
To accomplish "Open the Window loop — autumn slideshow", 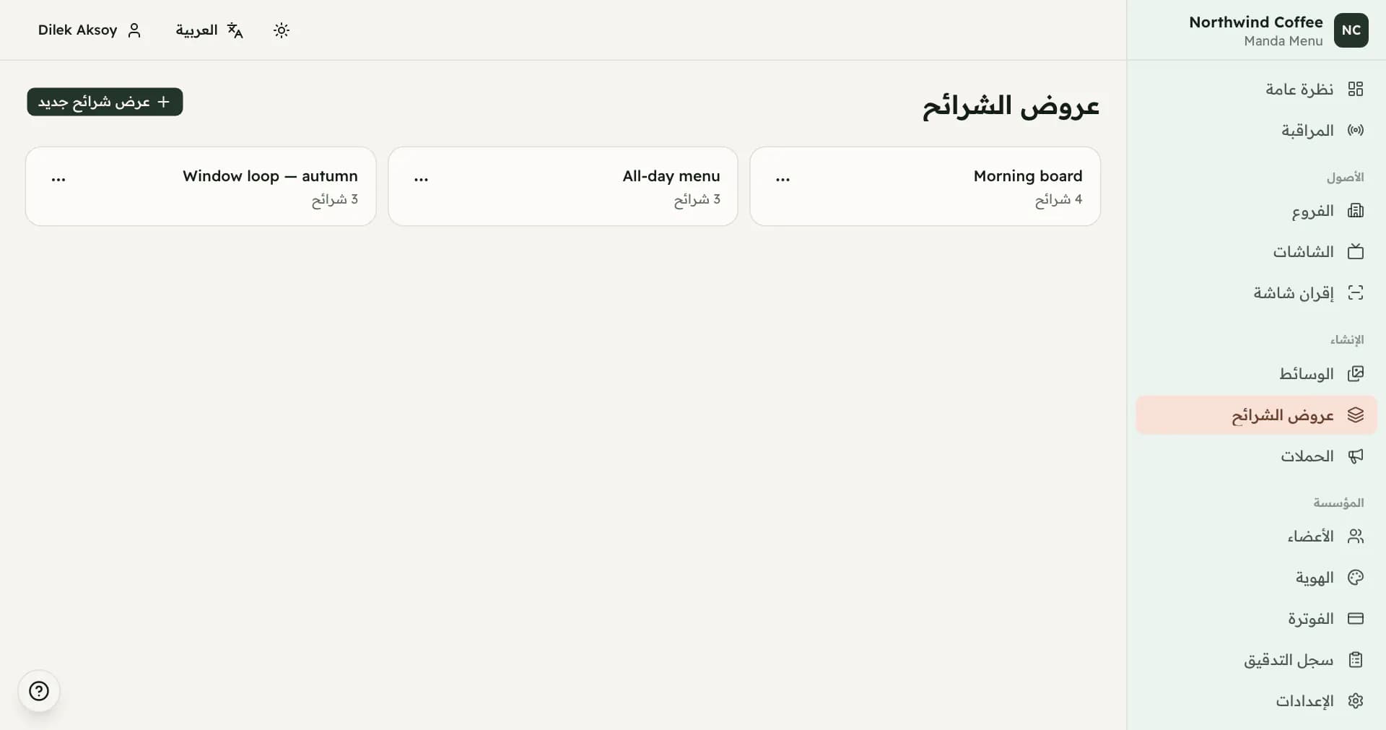I will [201, 186].
